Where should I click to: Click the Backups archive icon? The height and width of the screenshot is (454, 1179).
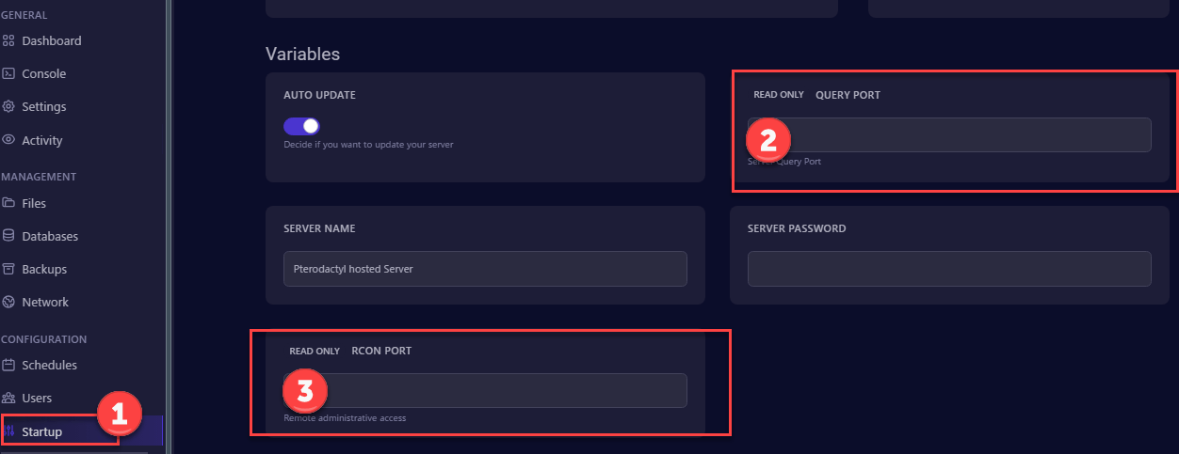pyautogui.click(x=8, y=269)
